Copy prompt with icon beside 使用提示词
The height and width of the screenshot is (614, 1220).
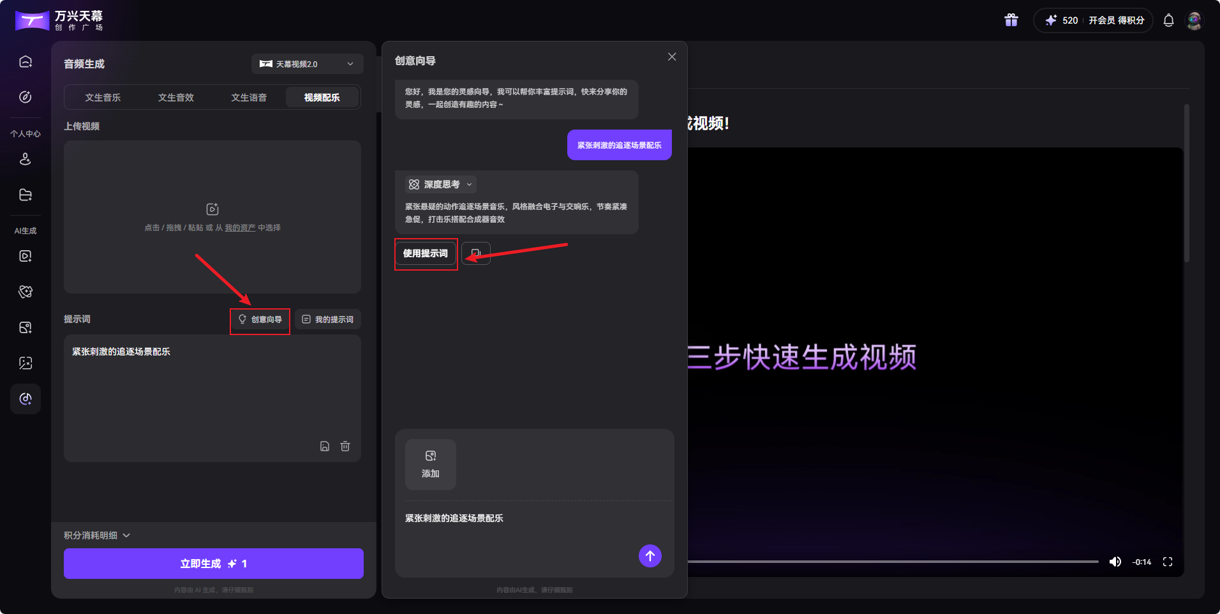point(475,253)
